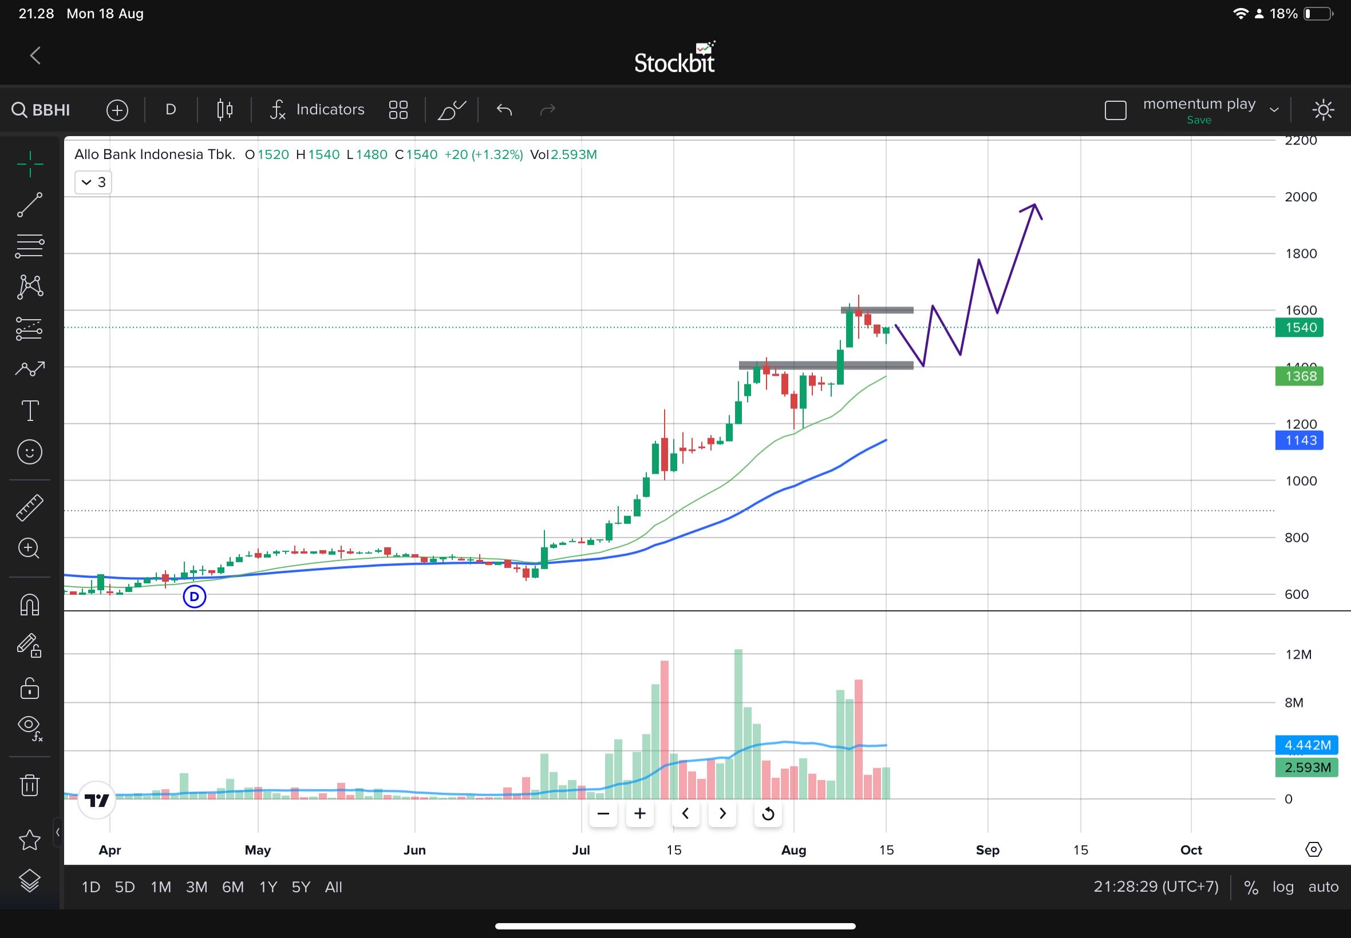Expand the left toolbar collapse handle
The height and width of the screenshot is (938, 1351).
pos(58,832)
